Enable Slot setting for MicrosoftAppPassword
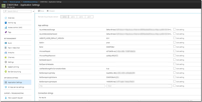The height and width of the screenshot is (102, 202). [x=174, y=55]
